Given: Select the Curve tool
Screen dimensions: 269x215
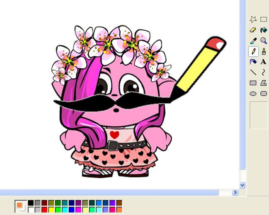Looking at the screenshot, I should 264,72.
